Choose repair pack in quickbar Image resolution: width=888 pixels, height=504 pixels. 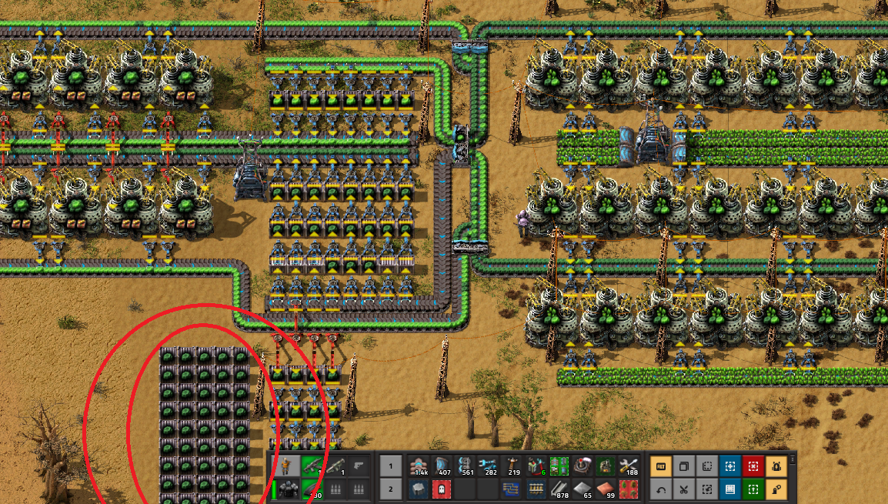(628, 467)
